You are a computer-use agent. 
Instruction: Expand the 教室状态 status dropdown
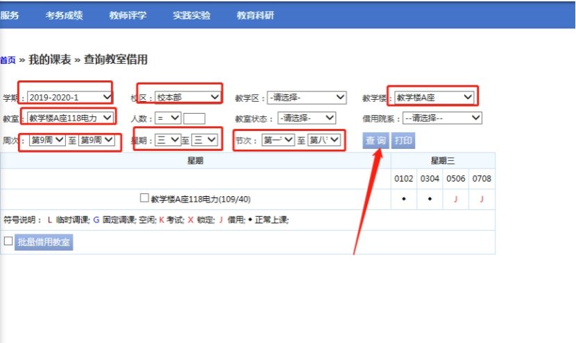pyautogui.click(x=306, y=118)
